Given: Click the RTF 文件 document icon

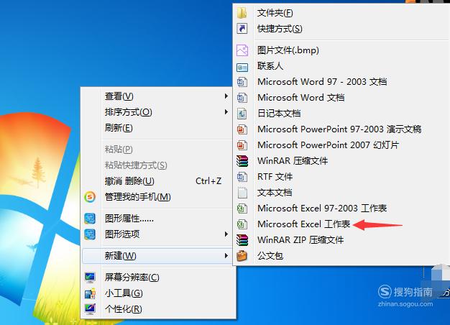Looking at the screenshot, I should [242, 177].
